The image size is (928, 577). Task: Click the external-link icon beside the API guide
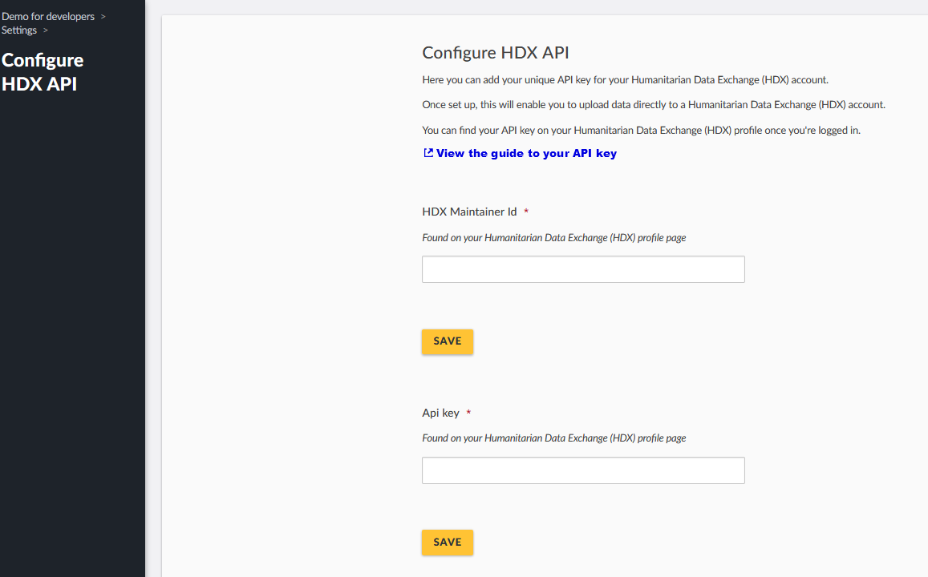pyautogui.click(x=428, y=152)
